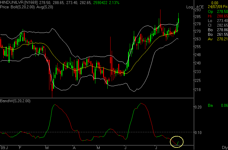Click the 270 price axis label
228x150 pixels.
click(198, 31)
